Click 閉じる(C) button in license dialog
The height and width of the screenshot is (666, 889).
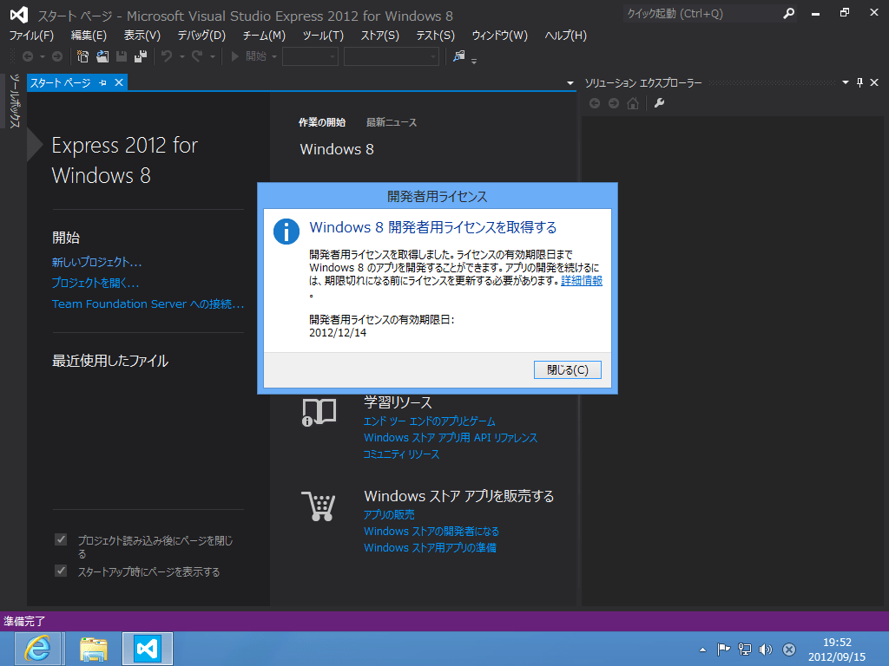point(568,369)
